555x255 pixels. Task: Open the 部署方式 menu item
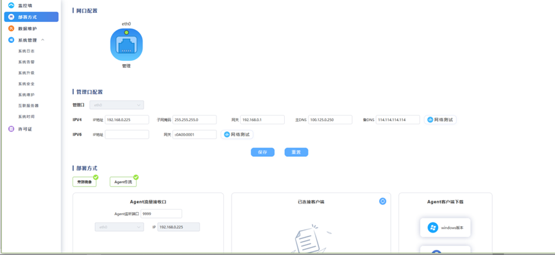pos(31,17)
